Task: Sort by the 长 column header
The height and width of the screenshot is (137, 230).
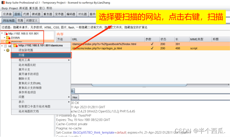Action: [x=182, y=39]
